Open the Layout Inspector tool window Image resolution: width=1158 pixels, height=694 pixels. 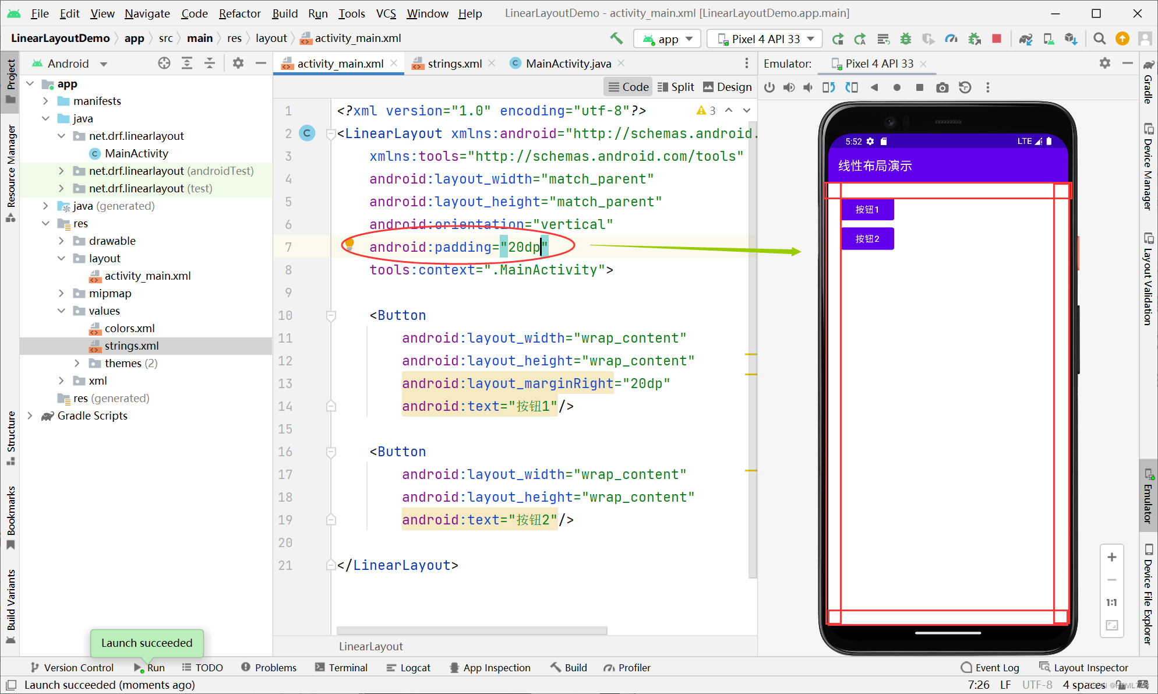tap(1084, 667)
